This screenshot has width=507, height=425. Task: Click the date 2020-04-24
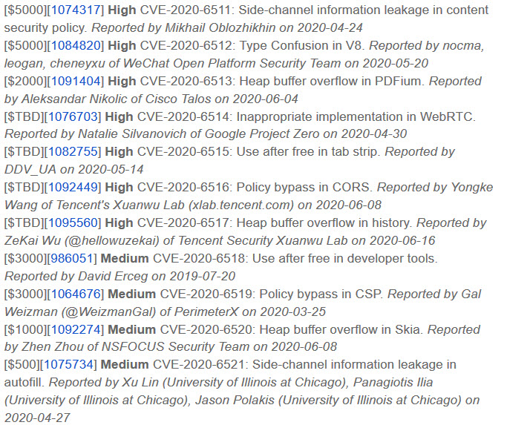coord(330,27)
